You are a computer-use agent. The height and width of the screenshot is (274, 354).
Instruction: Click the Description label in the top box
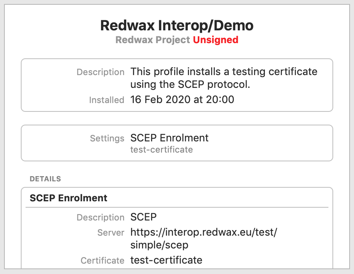100,72
